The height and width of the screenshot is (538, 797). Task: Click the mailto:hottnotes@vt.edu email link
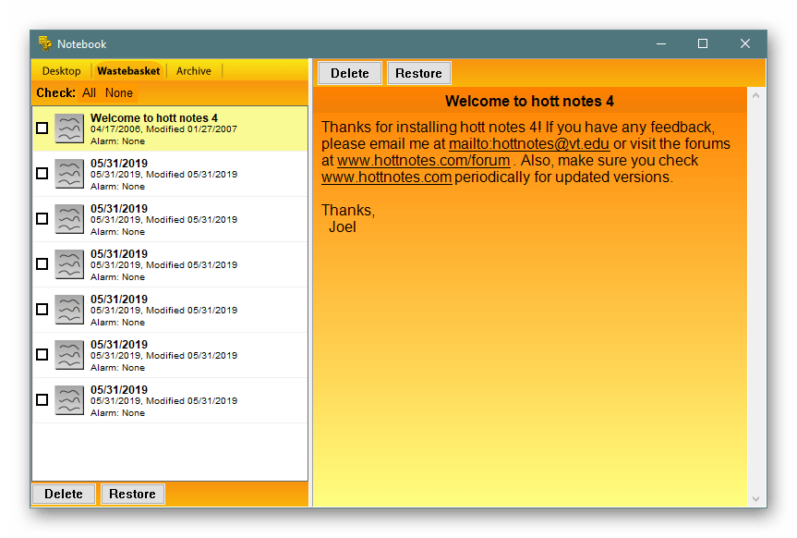[528, 144]
